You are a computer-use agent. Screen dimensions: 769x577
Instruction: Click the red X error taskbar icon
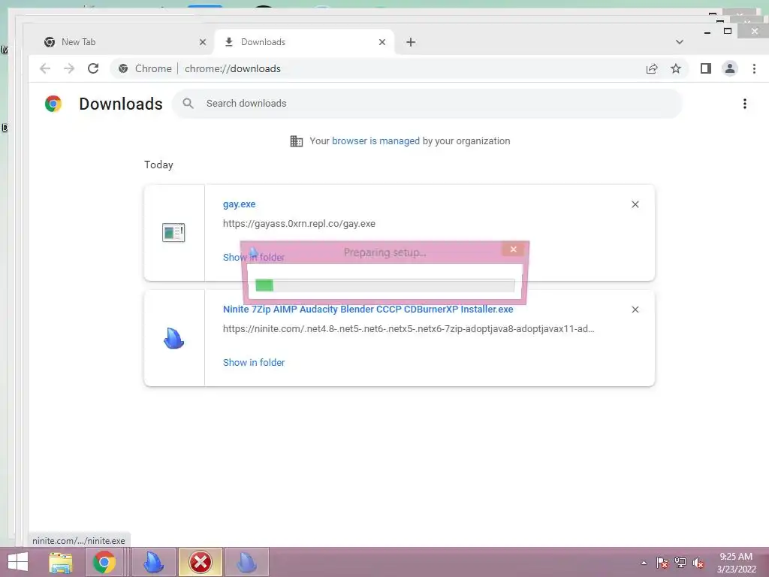(201, 562)
